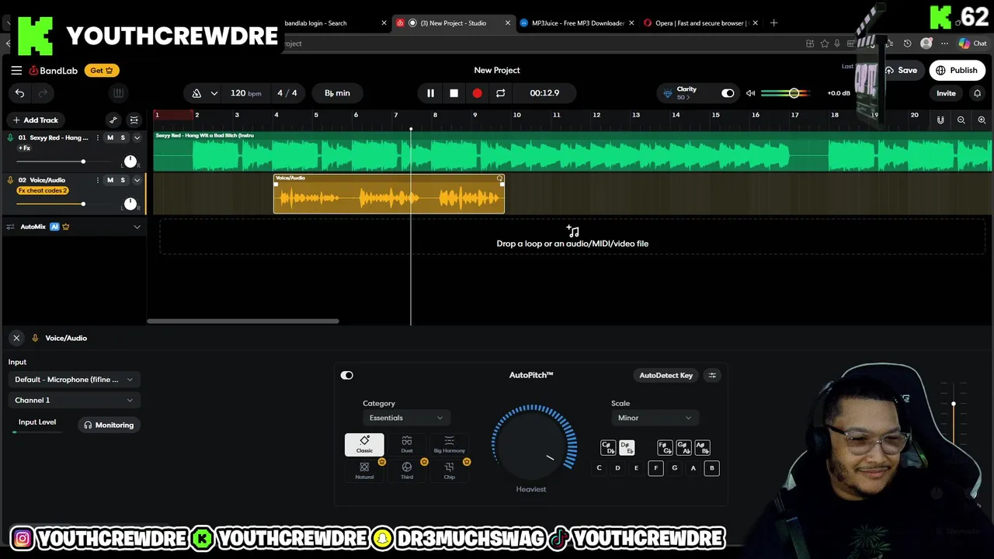Image resolution: width=994 pixels, height=559 pixels.
Task: Solo track 02 Voice/Audio
Action: [123, 180]
